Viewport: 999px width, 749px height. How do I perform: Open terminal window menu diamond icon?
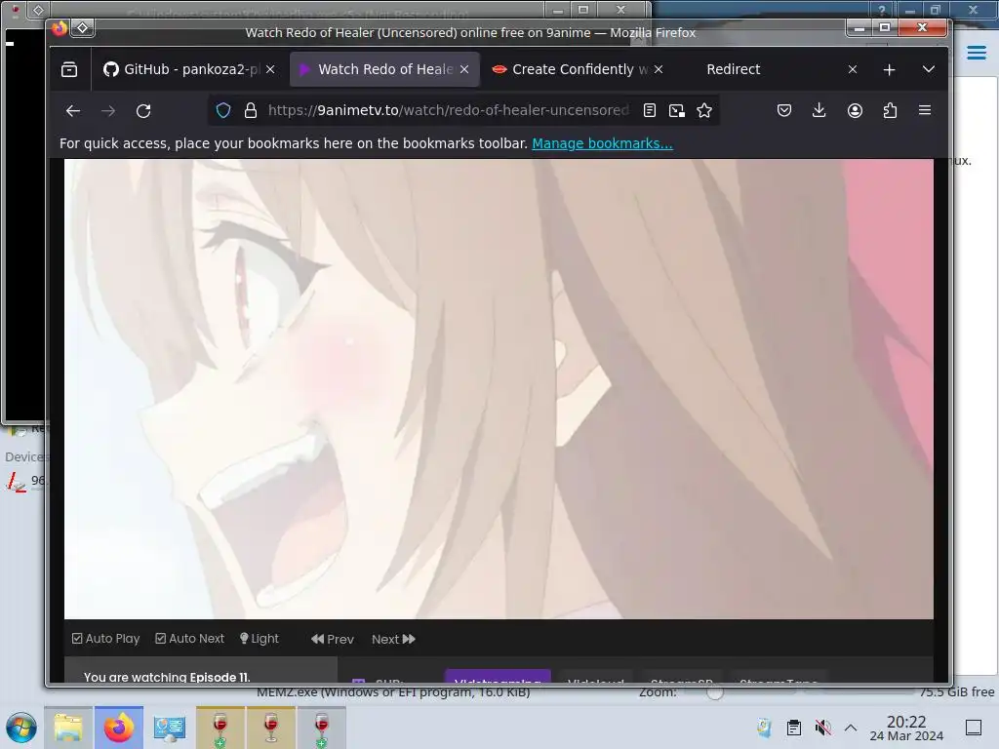pos(38,10)
